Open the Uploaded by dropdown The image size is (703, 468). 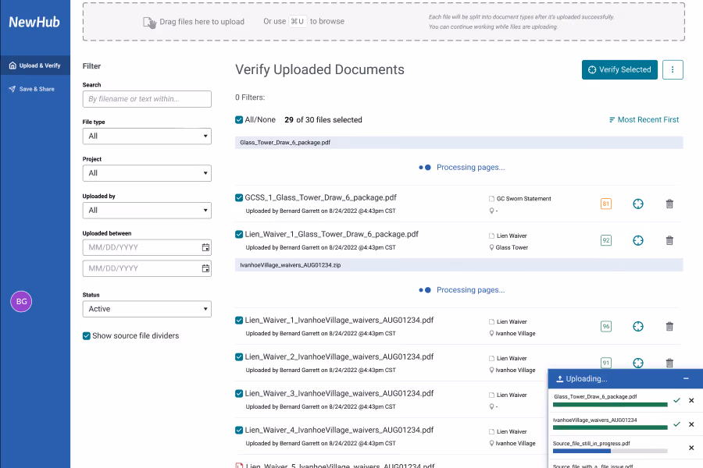[x=147, y=211]
